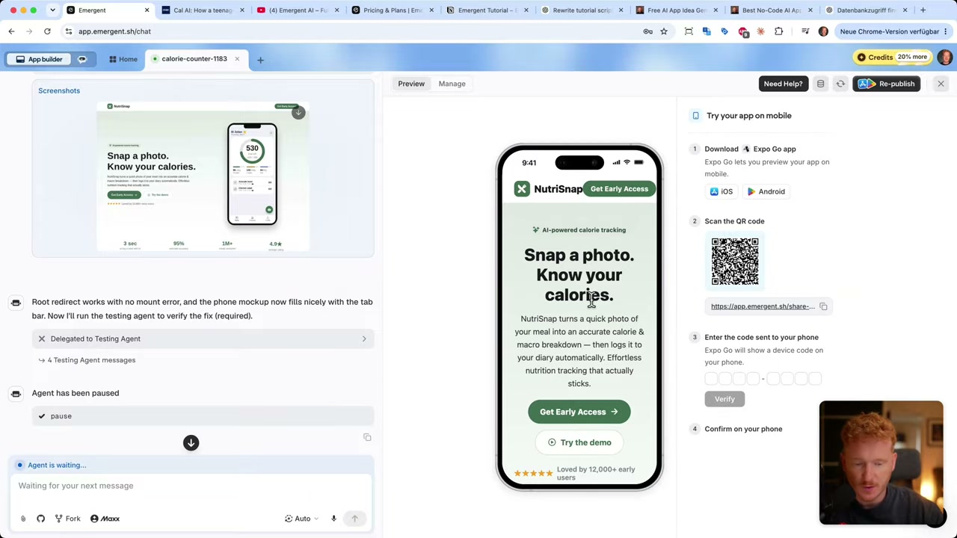
Task: Copy the message with copy icon
Action: click(x=367, y=437)
